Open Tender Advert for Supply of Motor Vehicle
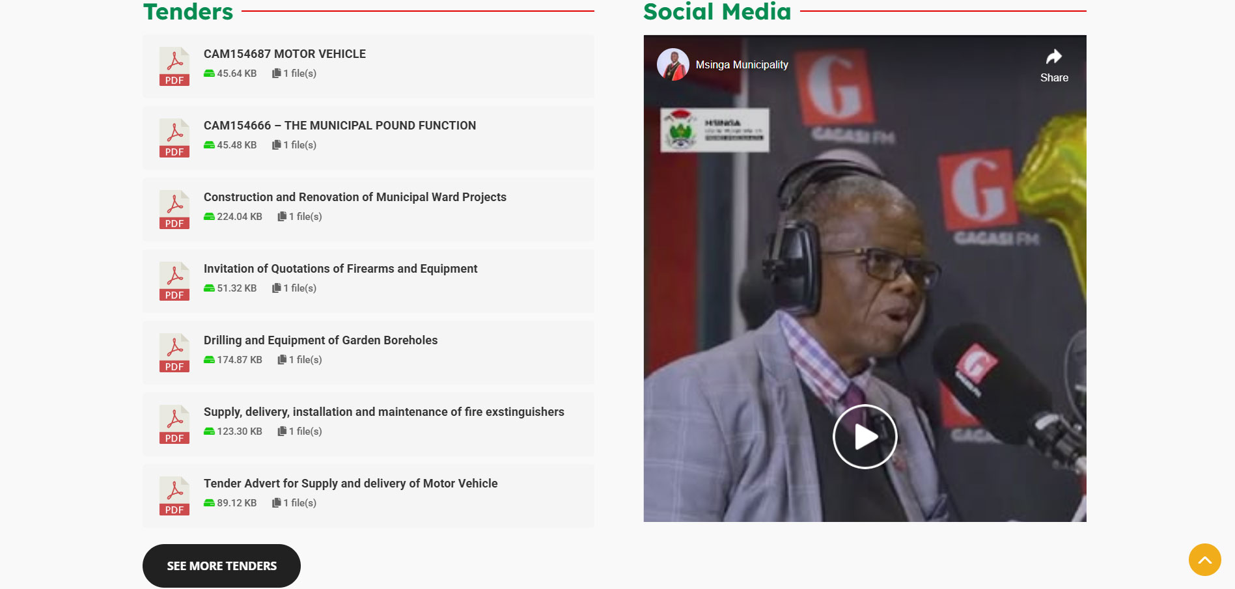The width and height of the screenshot is (1235, 589). tap(350, 484)
